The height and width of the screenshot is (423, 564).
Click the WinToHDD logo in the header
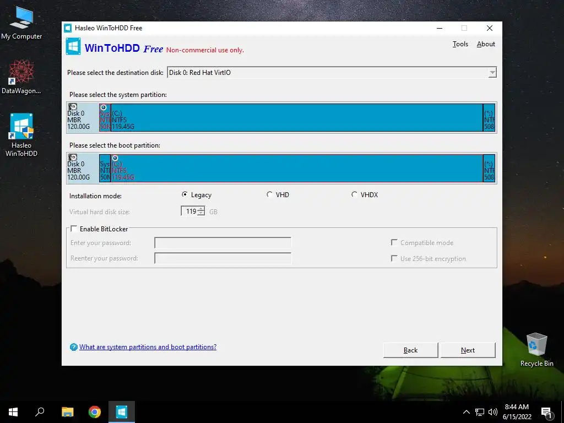pyautogui.click(x=73, y=46)
